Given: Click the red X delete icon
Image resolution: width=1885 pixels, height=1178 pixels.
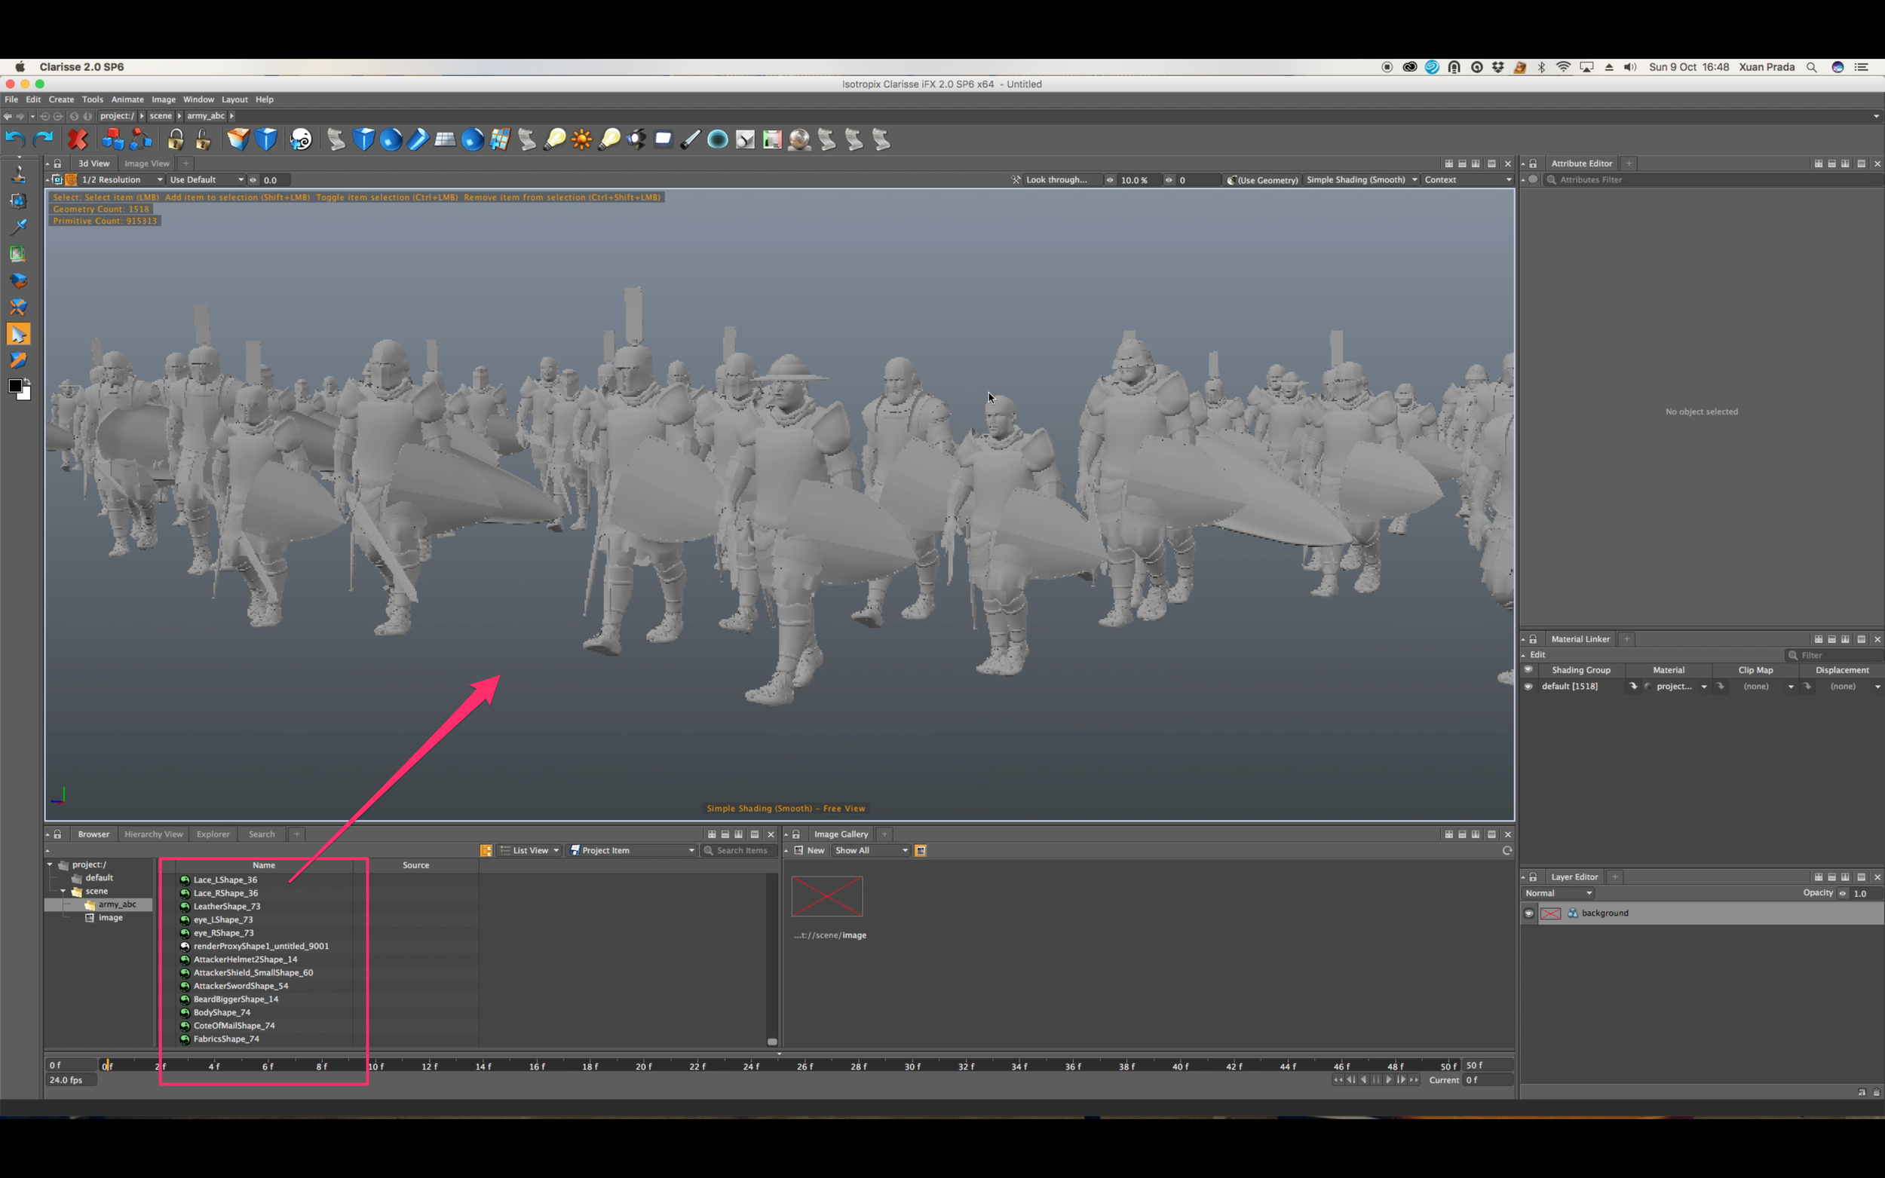Looking at the screenshot, I should (x=77, y=139).
